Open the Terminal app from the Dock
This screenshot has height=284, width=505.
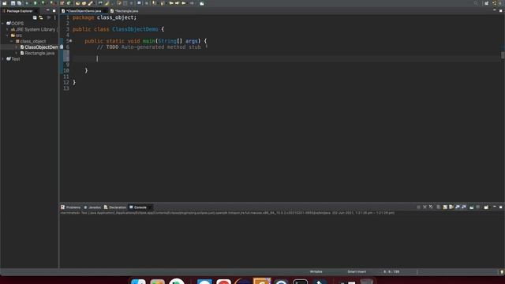[300, 282]
